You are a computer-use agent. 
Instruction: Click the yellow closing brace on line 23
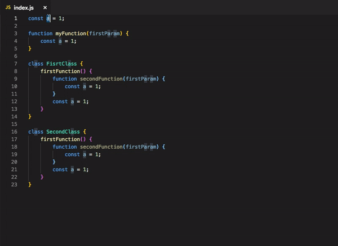coord(30,184)
